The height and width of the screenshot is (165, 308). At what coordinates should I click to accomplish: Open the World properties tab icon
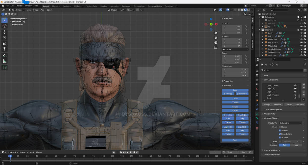(257, 89)
